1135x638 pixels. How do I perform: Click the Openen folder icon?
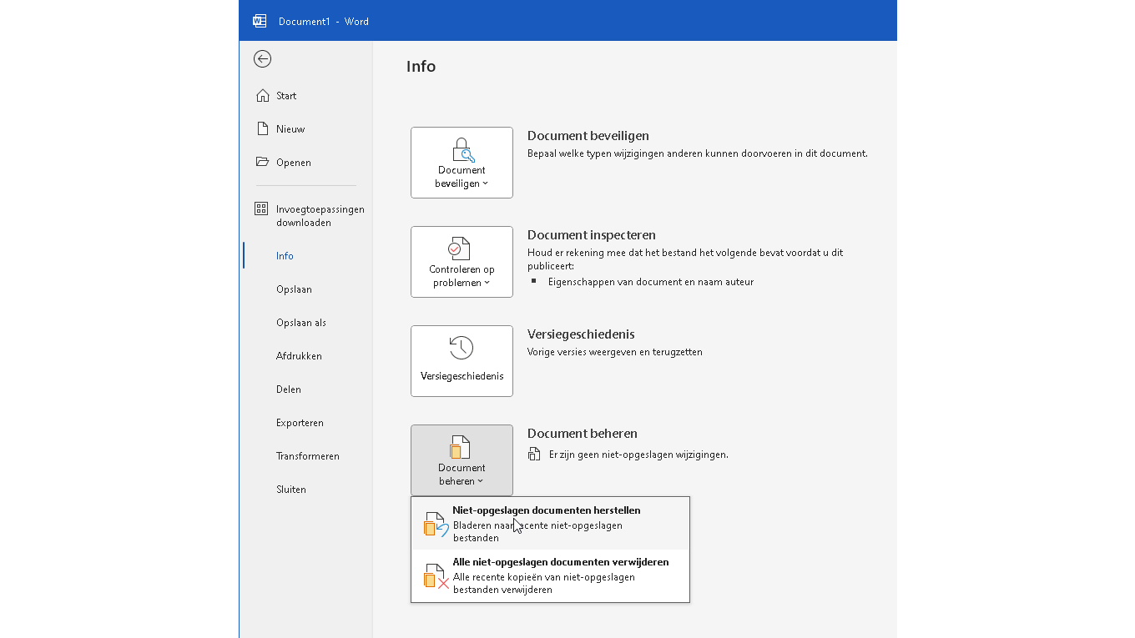coord(260,161)
